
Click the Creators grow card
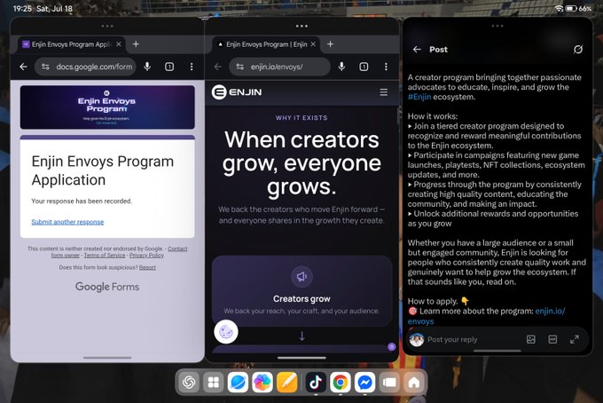coord(301,291)
